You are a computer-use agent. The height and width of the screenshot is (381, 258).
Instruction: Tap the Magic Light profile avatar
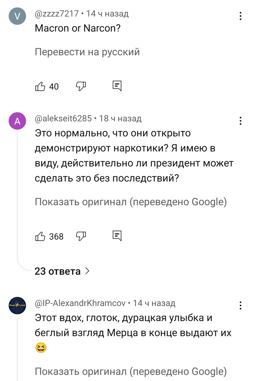[17, 306]
